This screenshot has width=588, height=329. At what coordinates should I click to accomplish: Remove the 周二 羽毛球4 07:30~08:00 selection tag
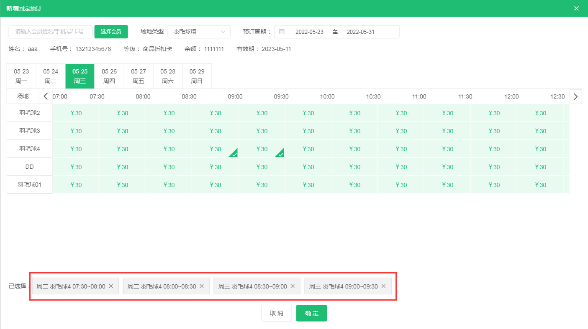[111, 286]
